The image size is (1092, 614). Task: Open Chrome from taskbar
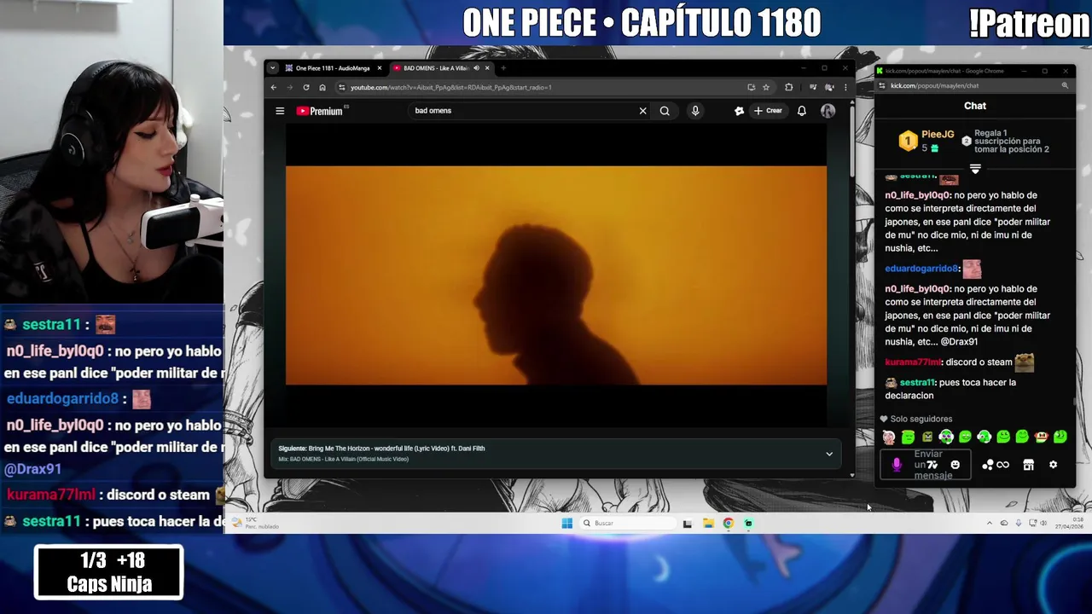729,524
